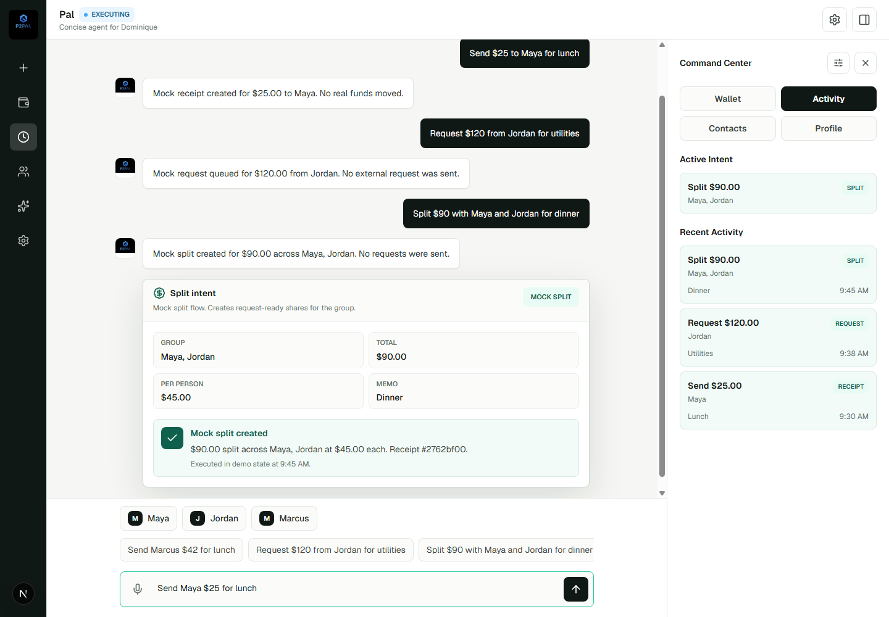Click user message Request $120 from Jordan

click(505, 133)
